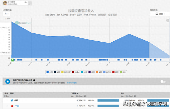Click the green plus button under the chart
The height and width of the screenshot is (109, 170).
12,60
